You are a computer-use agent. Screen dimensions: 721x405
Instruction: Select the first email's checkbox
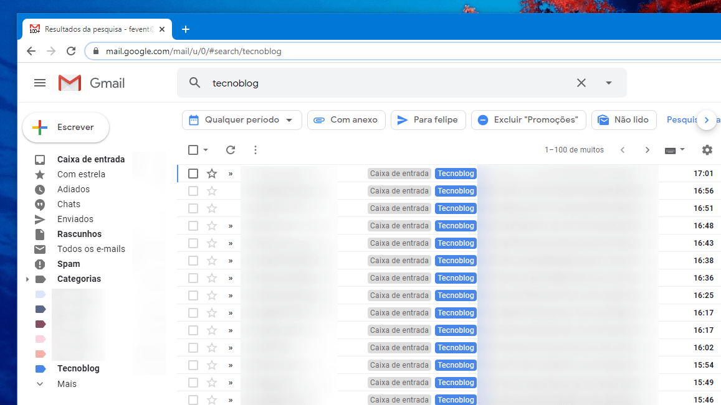(x=193, y=173)
